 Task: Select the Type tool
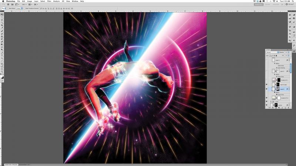[x=2, y=55]
